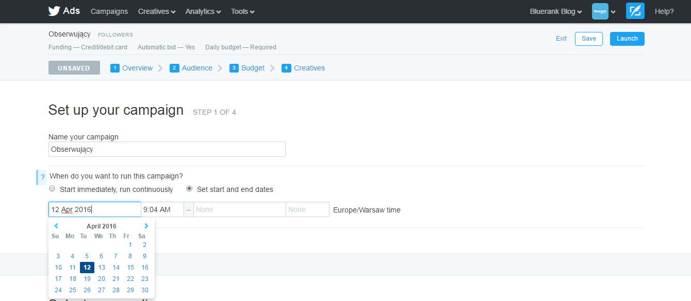Select Set start and end dates option

(189, 189)
